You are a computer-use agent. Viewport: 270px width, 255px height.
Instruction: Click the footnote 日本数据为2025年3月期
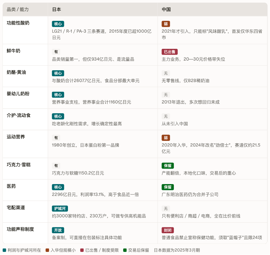[x=177, y=250]
